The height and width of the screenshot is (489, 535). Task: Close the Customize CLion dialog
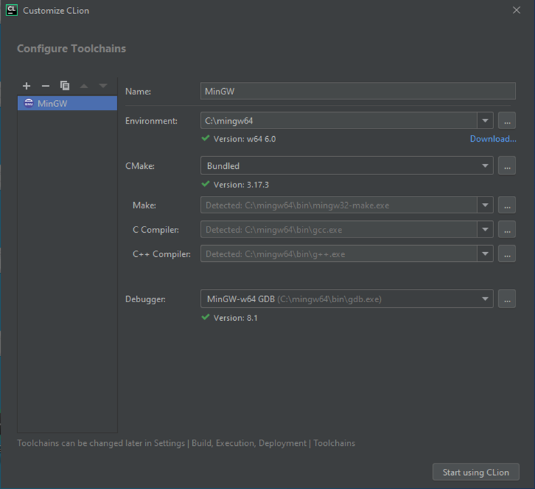(x=516, y=10)
